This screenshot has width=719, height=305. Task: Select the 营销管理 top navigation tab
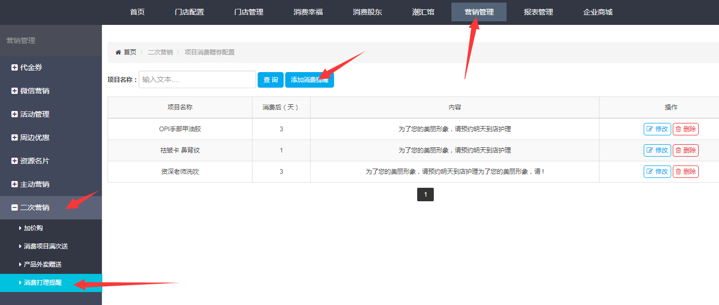(x=479, y=12)
